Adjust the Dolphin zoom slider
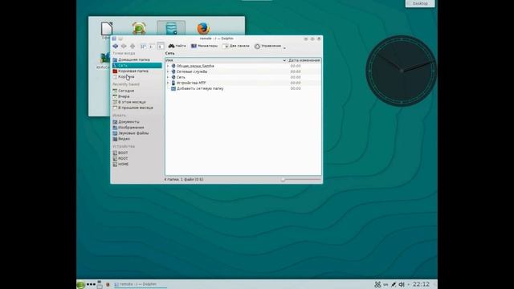Screen dimensions: 514x289 coord(301,179)
